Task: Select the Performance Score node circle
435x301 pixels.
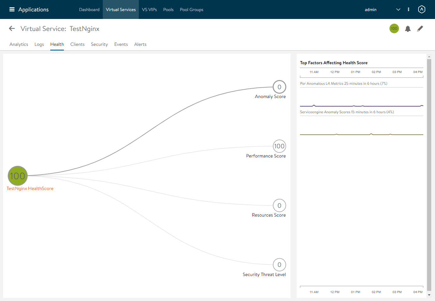Action: 279,146
